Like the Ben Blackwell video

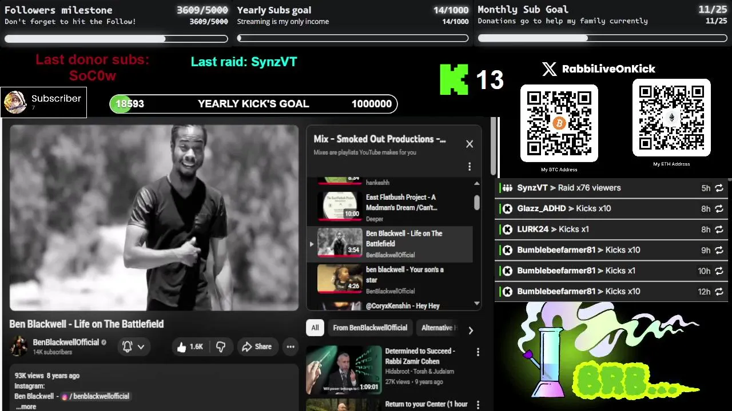[190, 346]
